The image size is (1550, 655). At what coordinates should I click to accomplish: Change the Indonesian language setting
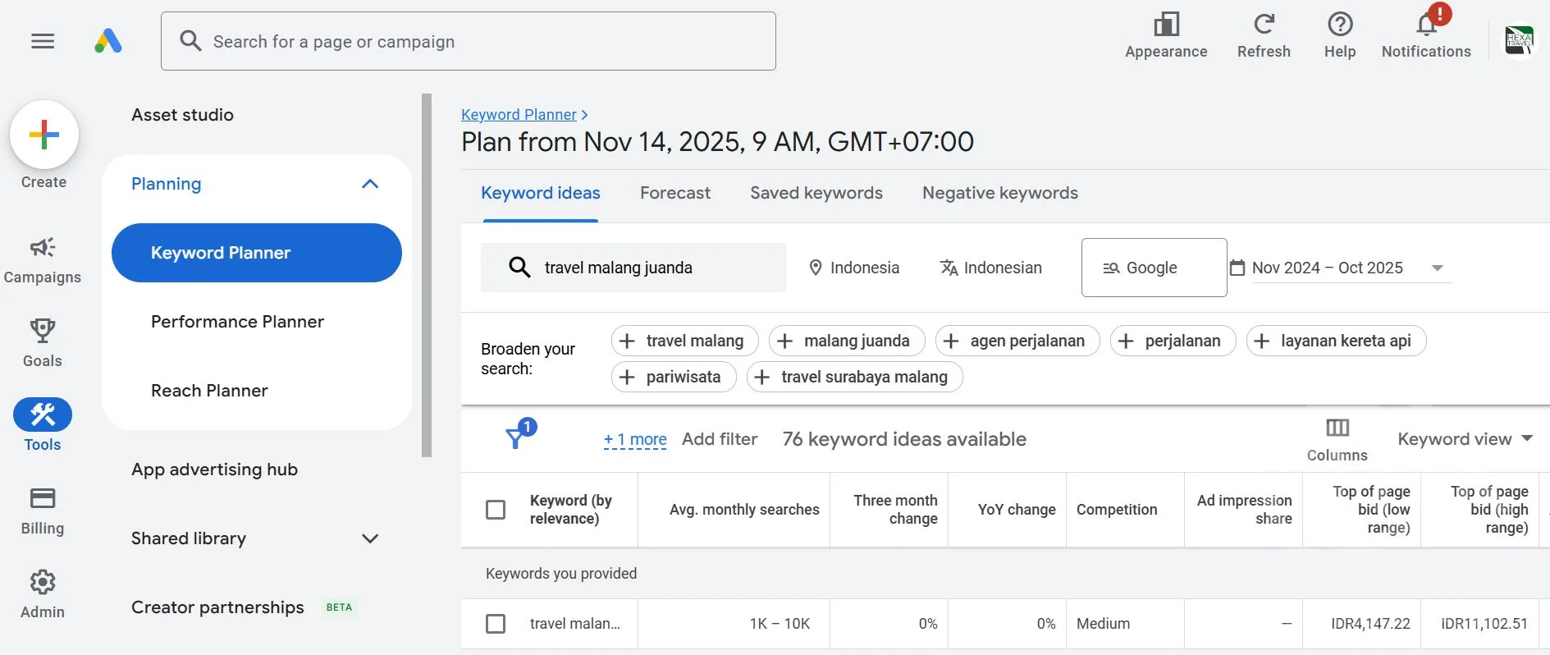pos(991,268)
